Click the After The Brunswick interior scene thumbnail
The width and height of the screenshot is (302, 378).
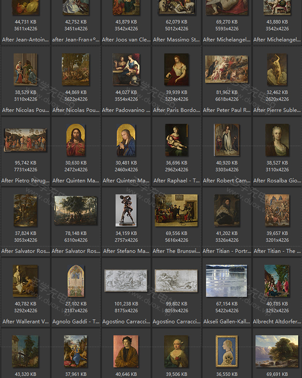click(x=176, y=210)
